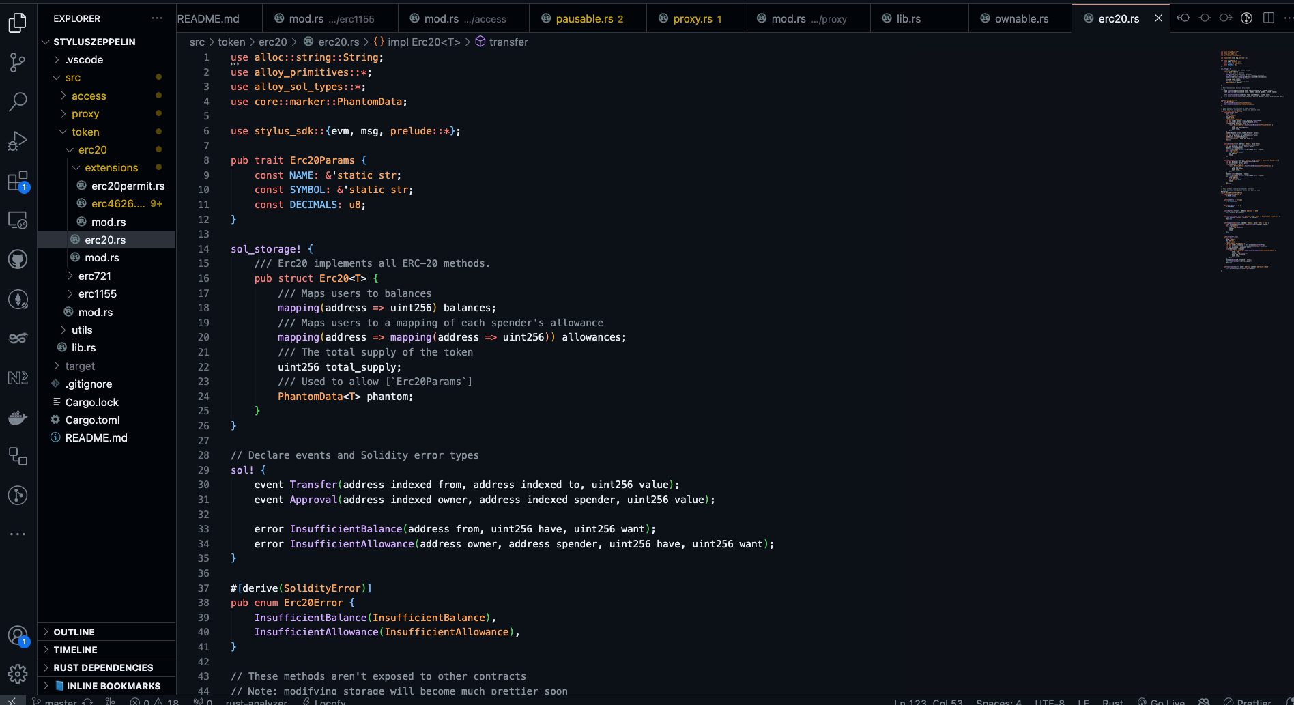This screenshot has width=1294, height=705.
Task: Click 'impl Erc20<T>' breadcrumb
Action: [416, 42]
